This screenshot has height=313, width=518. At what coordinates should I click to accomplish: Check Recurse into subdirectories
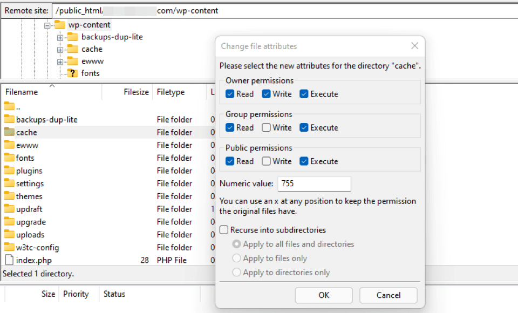223,229
